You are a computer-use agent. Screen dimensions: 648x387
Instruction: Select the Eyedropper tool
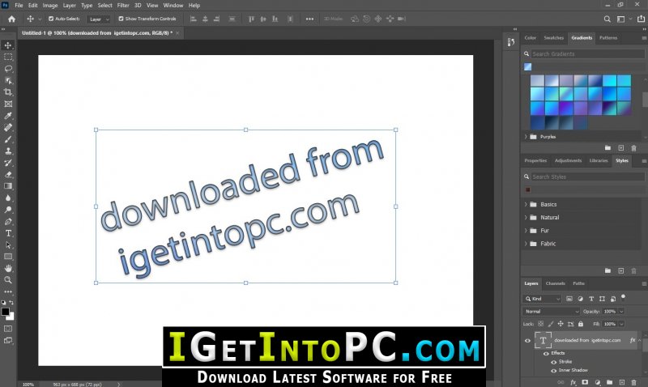[x=8, y=116]
